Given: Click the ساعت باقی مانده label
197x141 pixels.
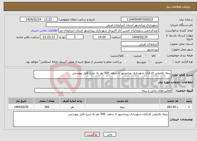Looking at the screenshot, I should click(28, 37).
